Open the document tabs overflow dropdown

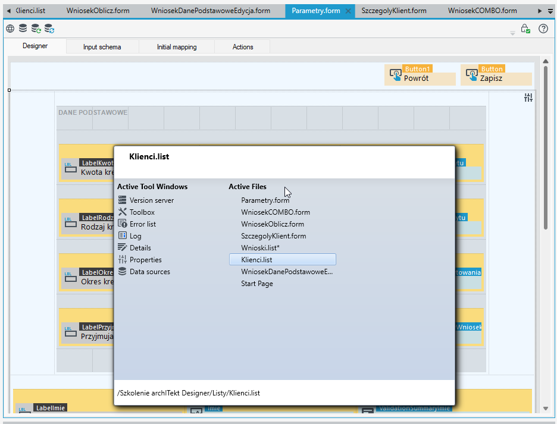[x=550, y=11]
